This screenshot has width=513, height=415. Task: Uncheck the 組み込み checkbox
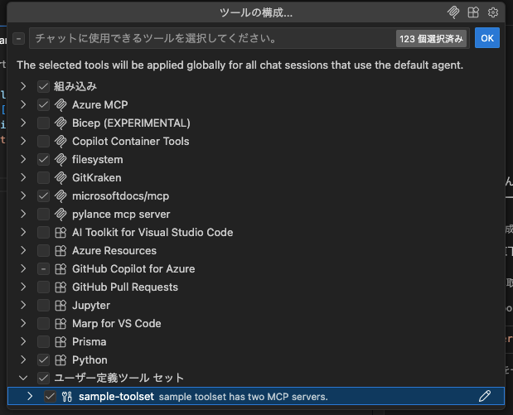coord(43,87)
